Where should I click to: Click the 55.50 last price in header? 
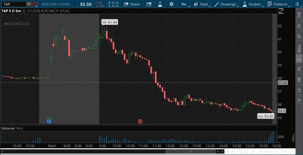point(85,4)
